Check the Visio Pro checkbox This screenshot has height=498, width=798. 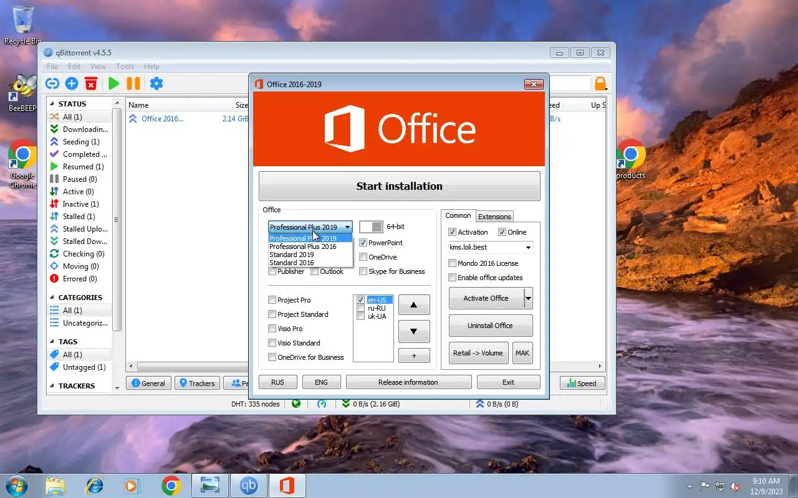(x=272, y=329)
